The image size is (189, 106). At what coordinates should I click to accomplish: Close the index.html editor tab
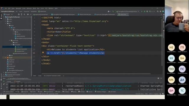128,14
